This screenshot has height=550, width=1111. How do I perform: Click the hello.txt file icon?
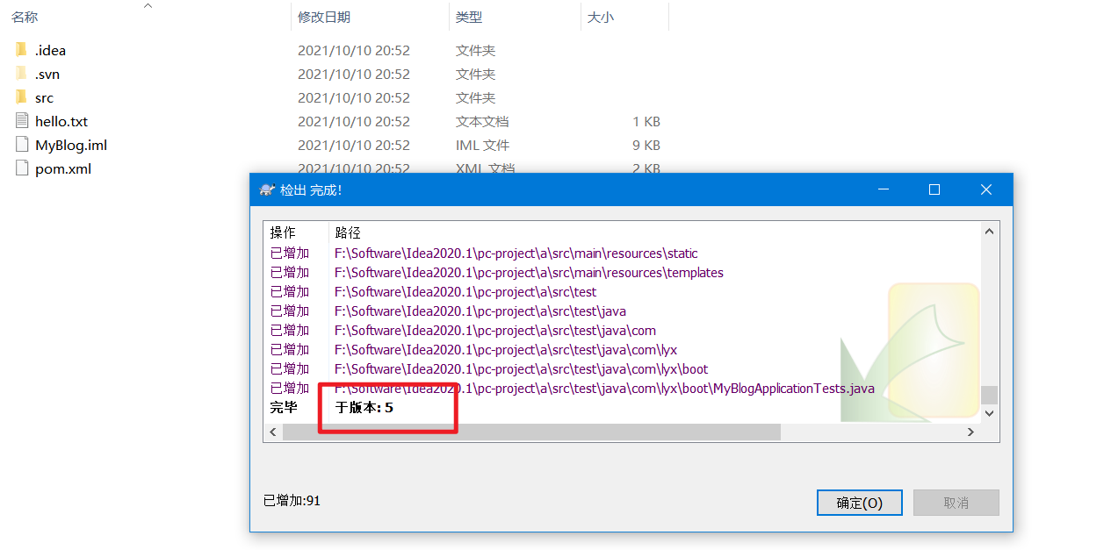(22, 121)
